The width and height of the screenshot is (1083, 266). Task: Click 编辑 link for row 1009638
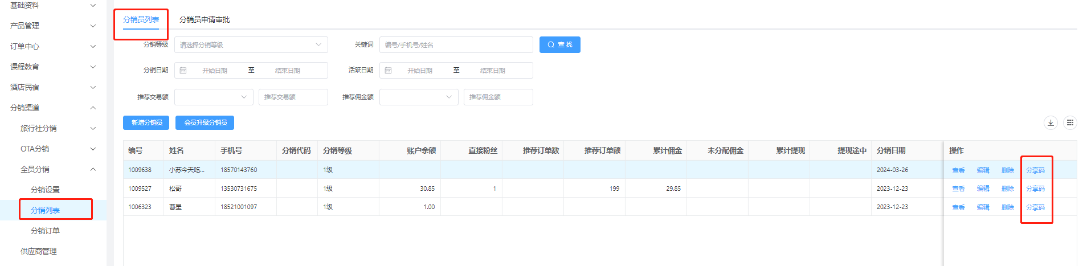[x=983, y=170]
